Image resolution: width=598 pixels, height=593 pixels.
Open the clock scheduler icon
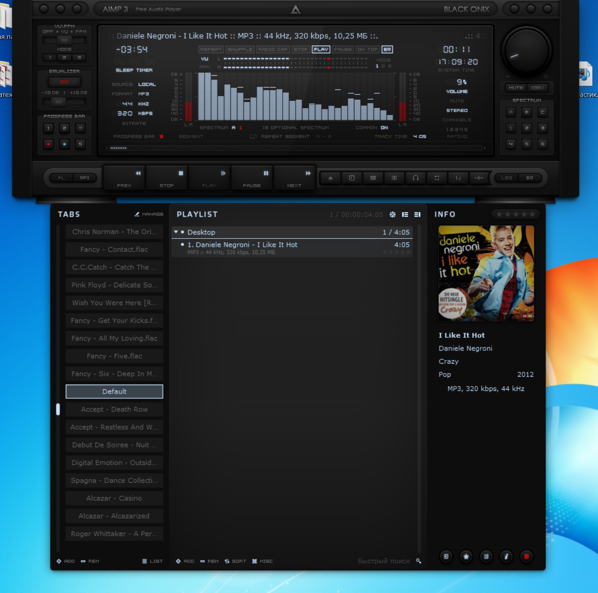(352, 178)
